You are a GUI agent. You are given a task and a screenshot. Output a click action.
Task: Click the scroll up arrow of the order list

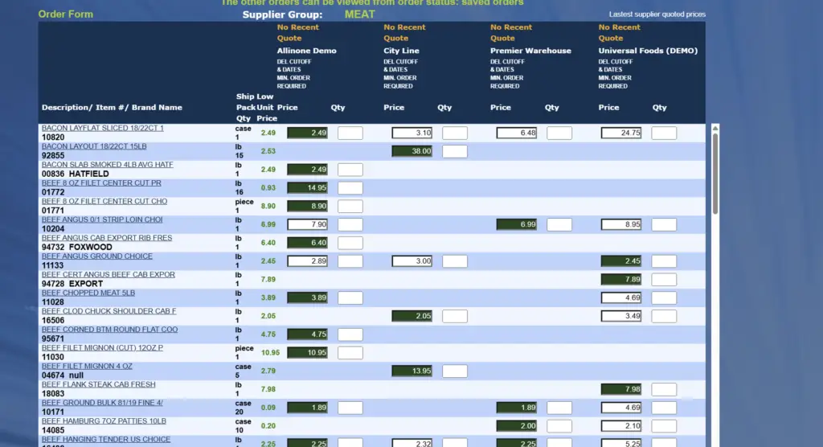click(x=715, y=129)
